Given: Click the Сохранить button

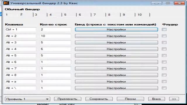Looking at the screenshot, I should [99, 99].
